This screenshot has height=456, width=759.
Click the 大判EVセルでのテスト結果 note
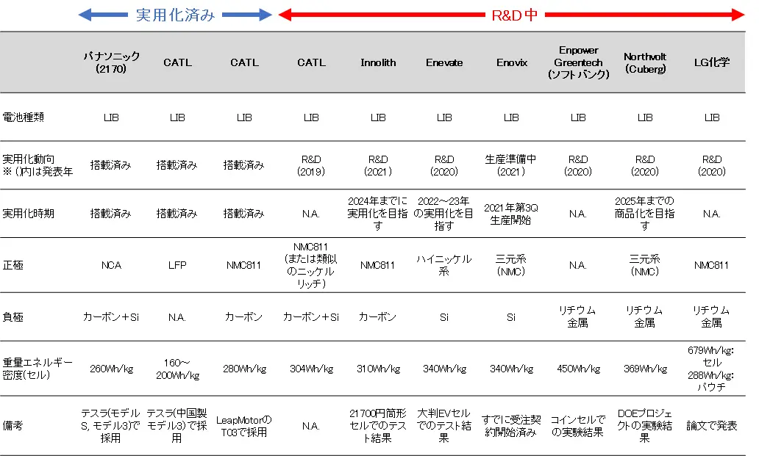[444, 426]
